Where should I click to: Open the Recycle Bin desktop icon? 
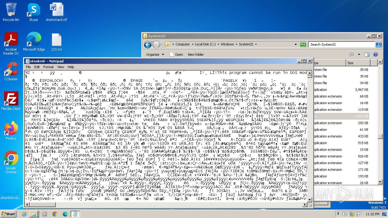click(x=11, y=12)
